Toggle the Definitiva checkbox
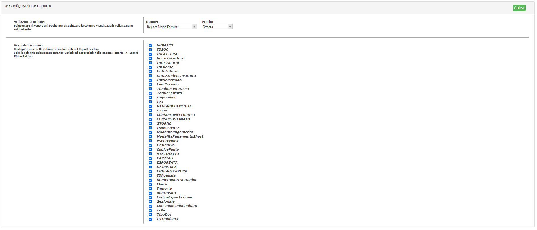 point(150,145)
